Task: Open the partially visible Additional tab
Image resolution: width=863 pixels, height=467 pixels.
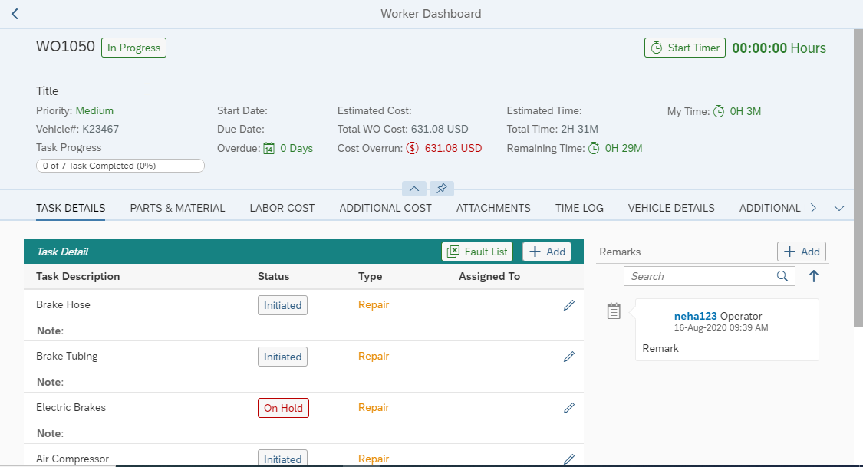Action: tap(769, 208)
